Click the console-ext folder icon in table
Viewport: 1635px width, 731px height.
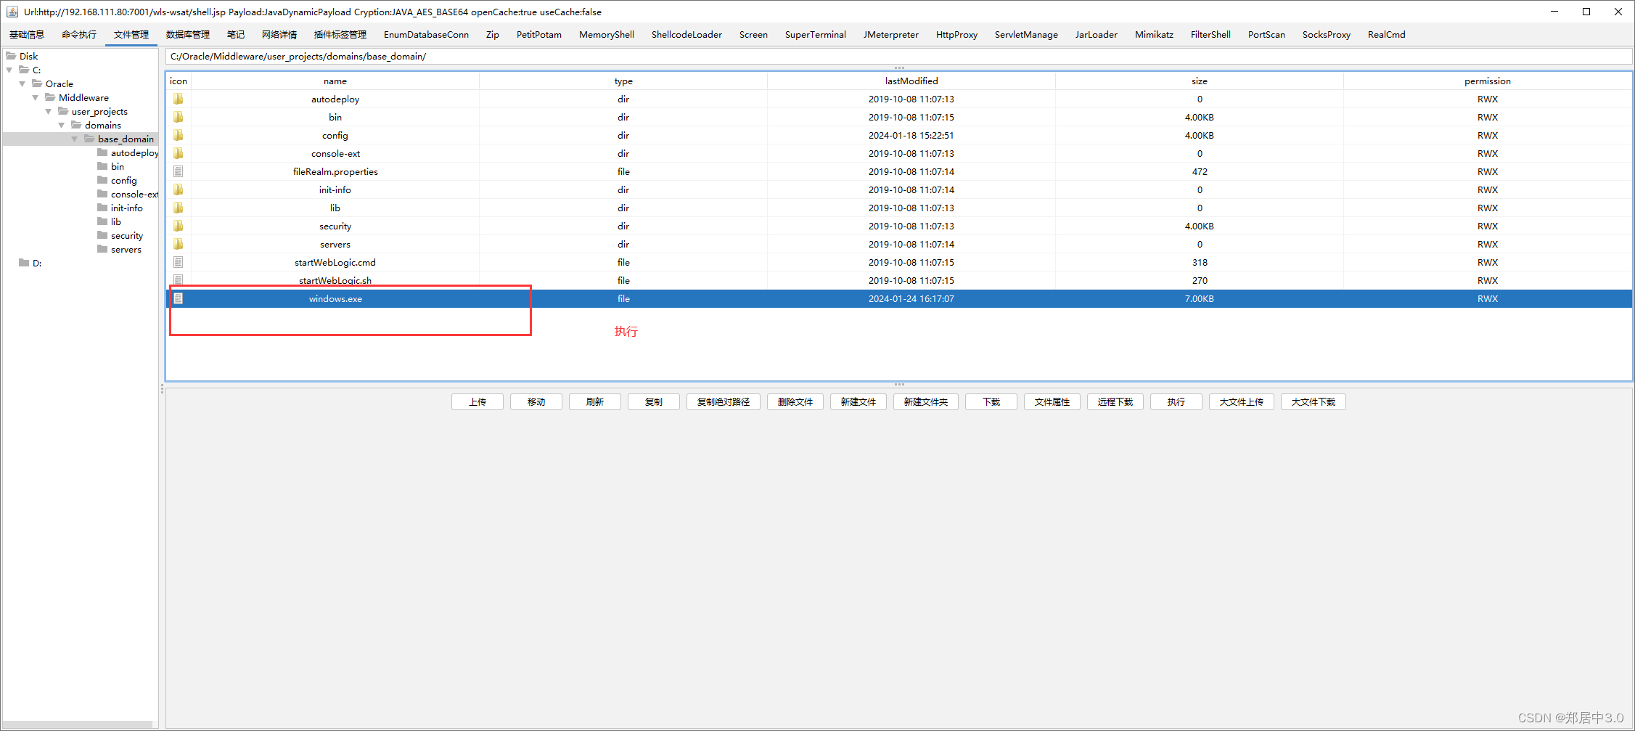coord(178,153)
